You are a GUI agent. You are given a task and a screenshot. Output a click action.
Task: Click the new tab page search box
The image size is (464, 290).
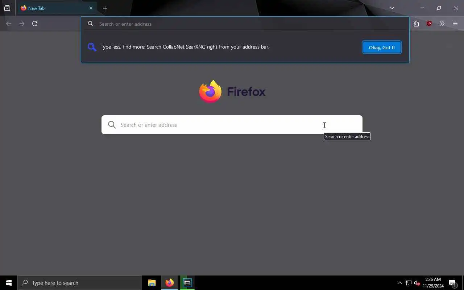tap(232, 125)
